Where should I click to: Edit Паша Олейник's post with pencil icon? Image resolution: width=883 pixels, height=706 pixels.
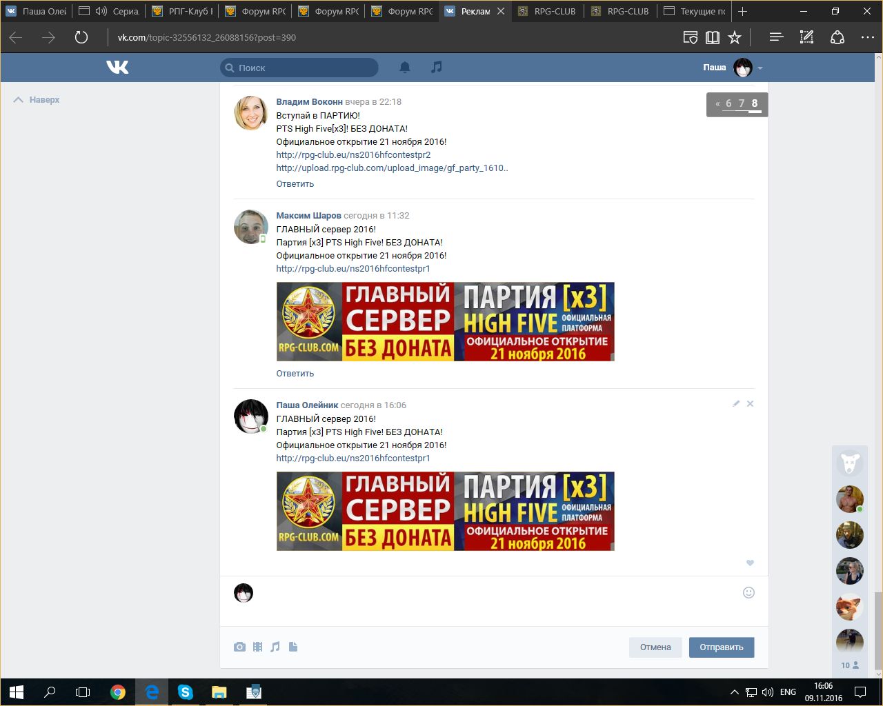[x=736, y=403]
